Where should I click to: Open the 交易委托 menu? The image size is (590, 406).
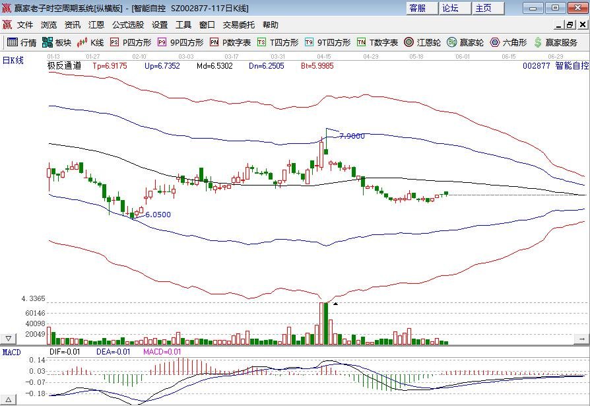[238, 25]
